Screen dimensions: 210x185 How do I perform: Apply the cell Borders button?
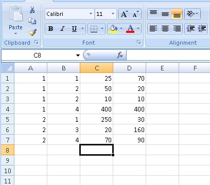[x=94, y=29]
